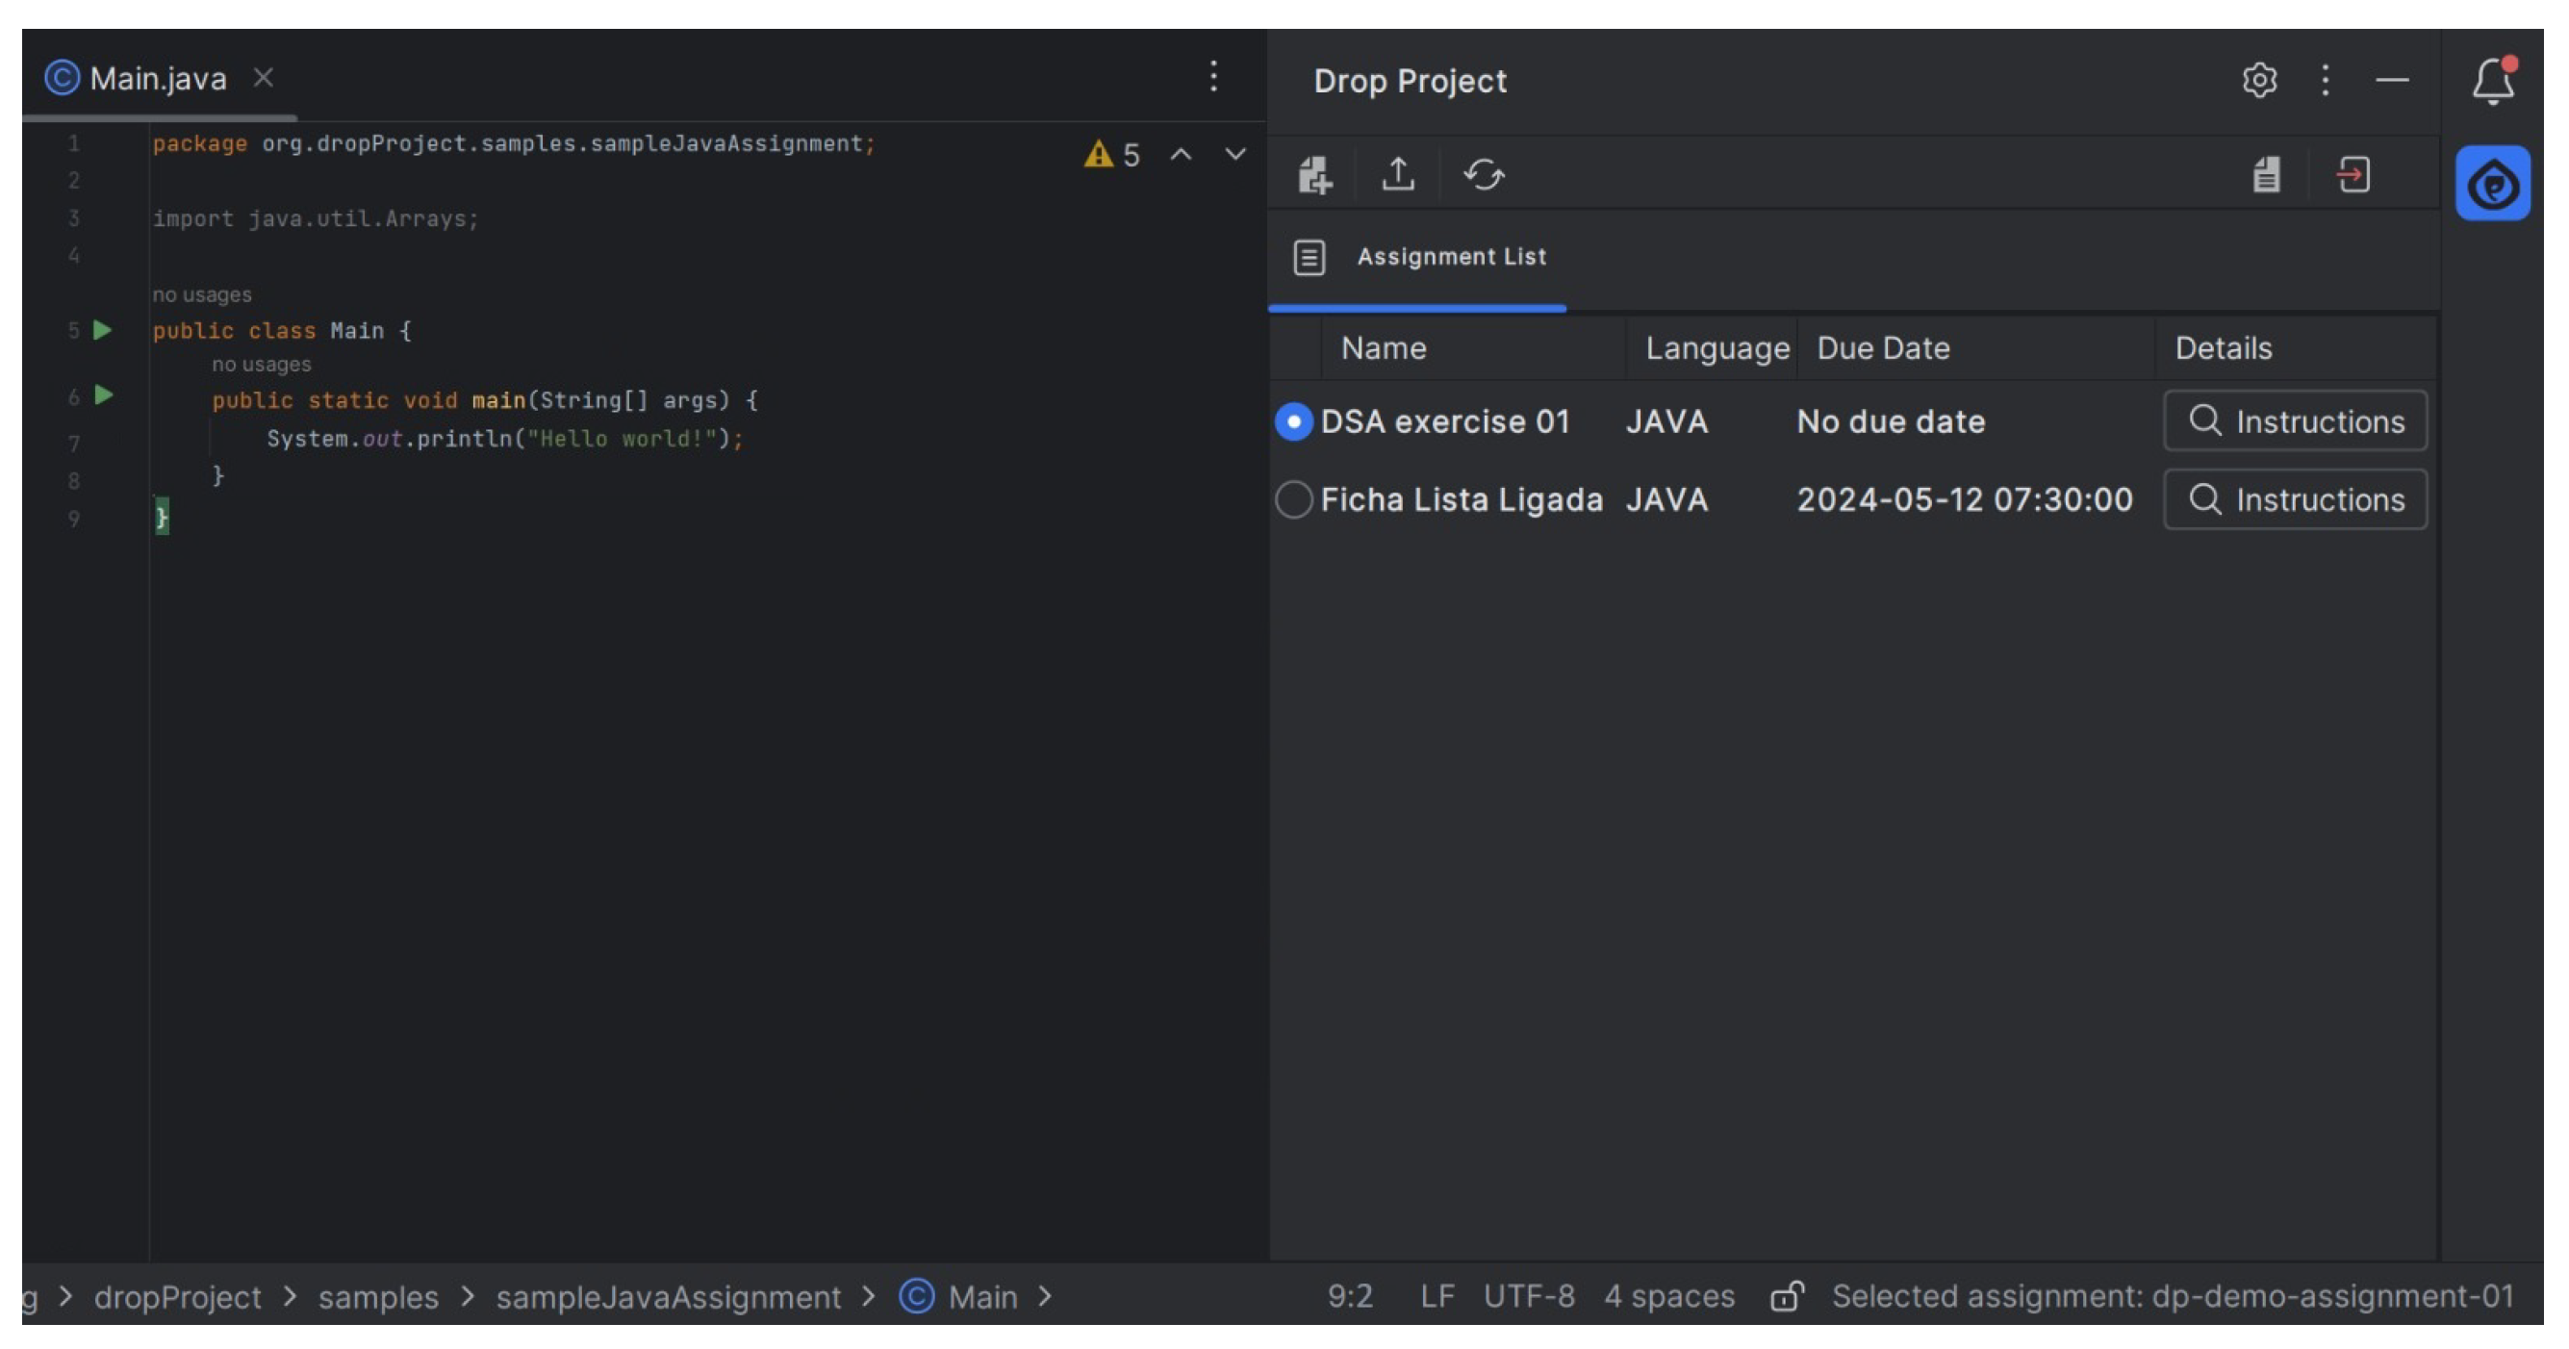Run Main class from gutter arrow
The width and height of the screenshot is (2569, 1349).
[x=102, y=330]
